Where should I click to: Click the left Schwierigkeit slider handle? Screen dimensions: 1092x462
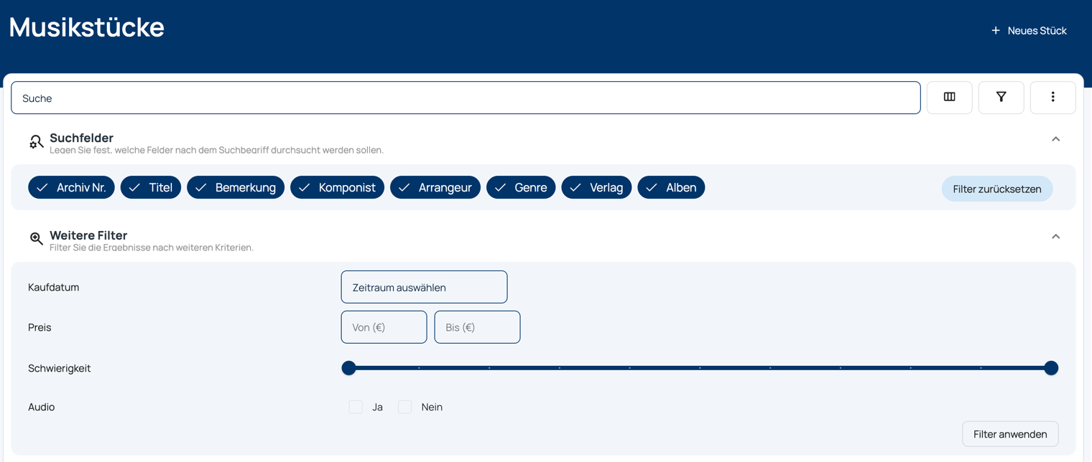click(x=349, y=368)
